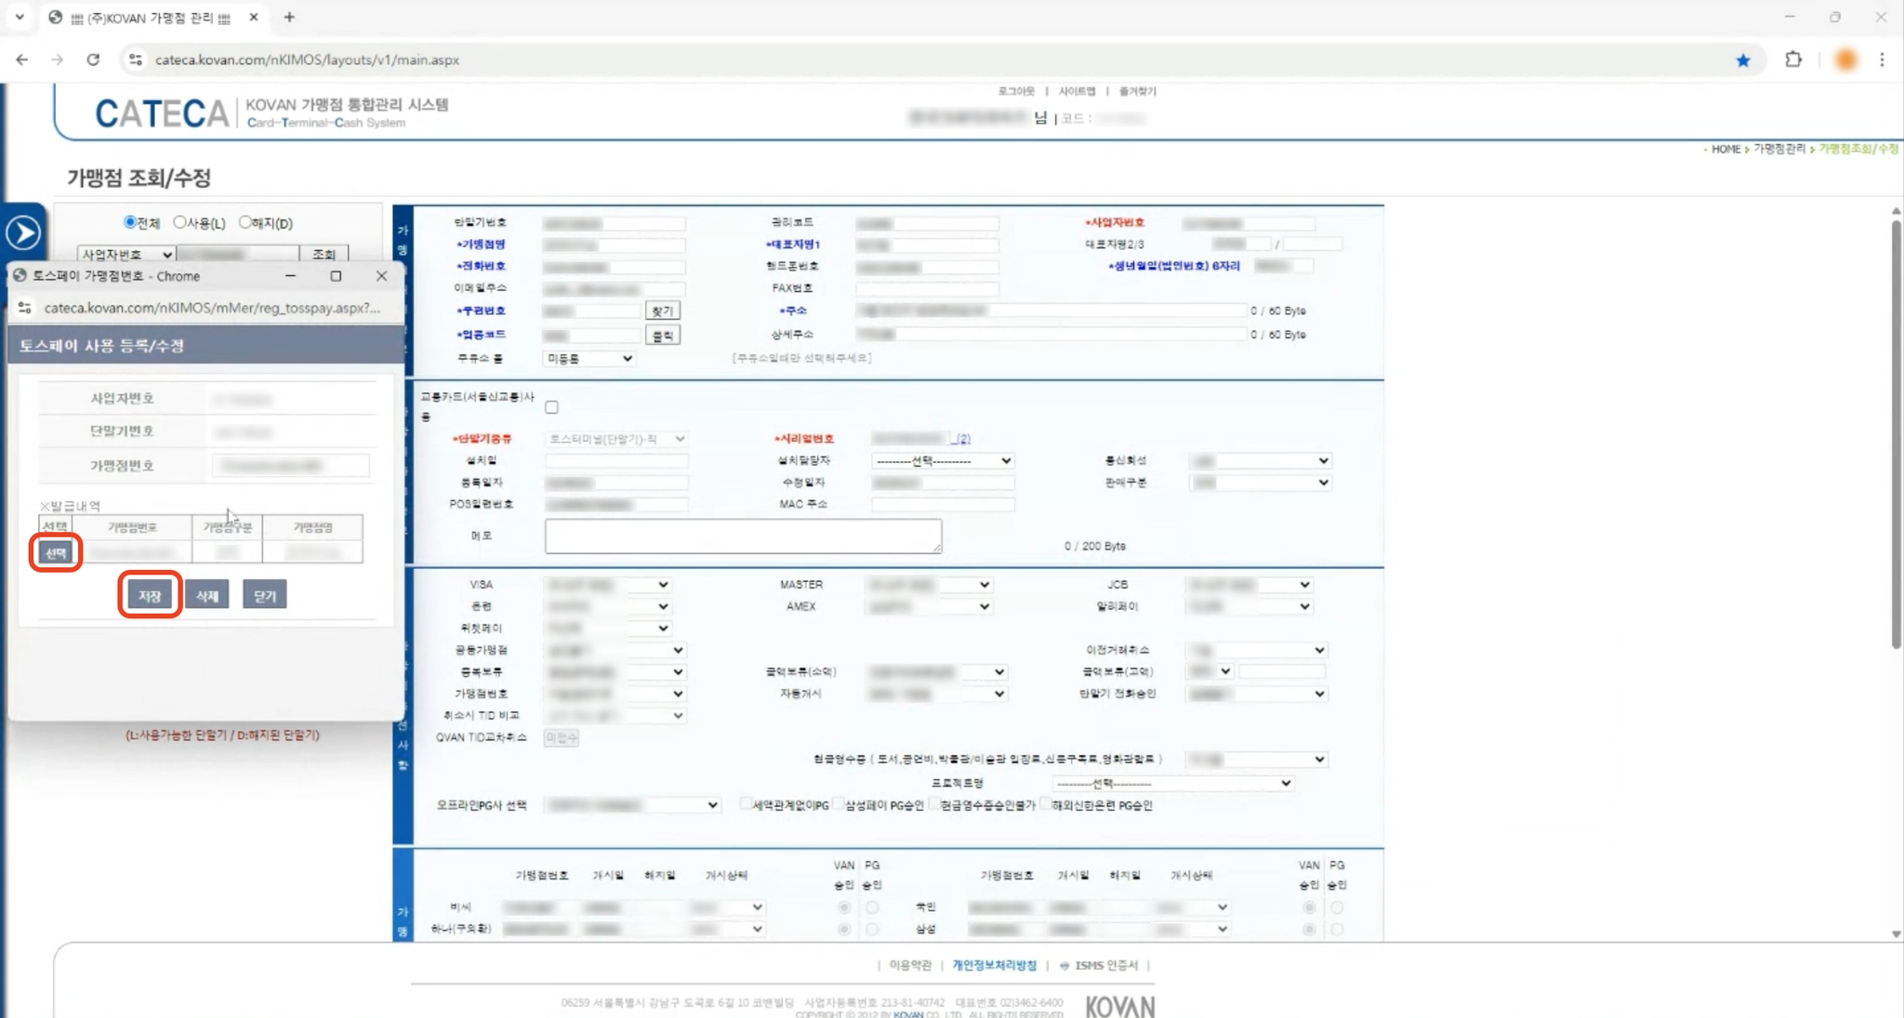Select the 해지(D) radio button
This screenshot has width=1904, height=1018.
[245, 222]
